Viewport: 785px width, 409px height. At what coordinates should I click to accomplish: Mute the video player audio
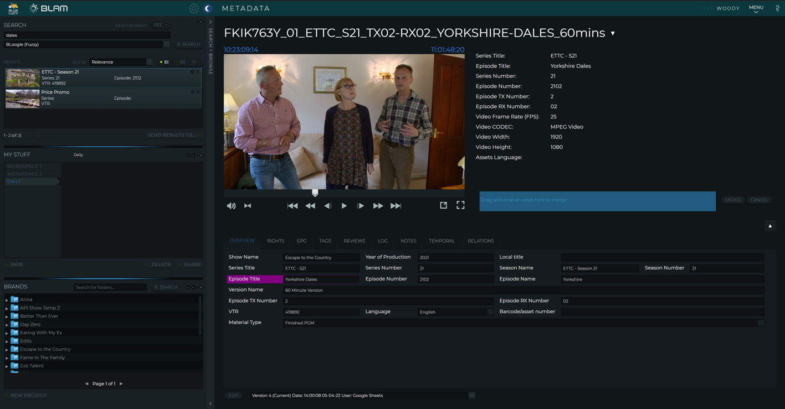[231, 206]
